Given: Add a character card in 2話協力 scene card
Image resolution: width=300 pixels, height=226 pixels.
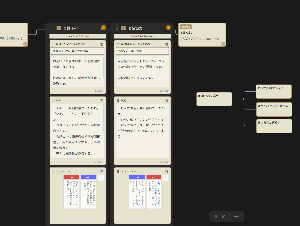Looking at the screenshot, I should click(166, 178).
